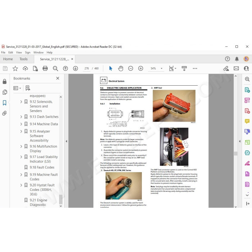
Task: Open the Sign menu
Action: point(28,53)
